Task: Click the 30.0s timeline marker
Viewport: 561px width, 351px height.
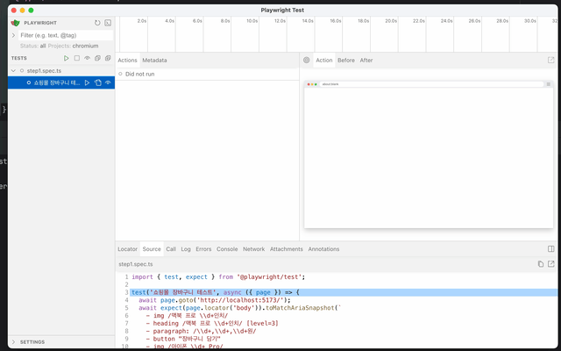Action: click(529, 21)
